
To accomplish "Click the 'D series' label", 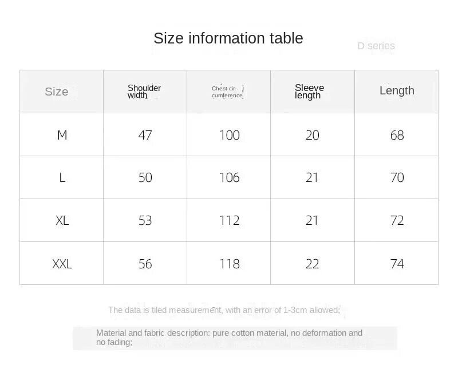I will pos(376,46).
